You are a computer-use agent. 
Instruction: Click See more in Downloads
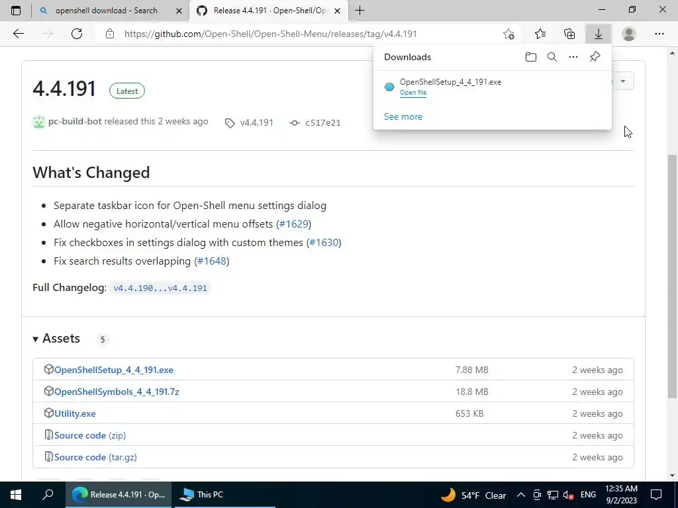click(x=403, y=116)
